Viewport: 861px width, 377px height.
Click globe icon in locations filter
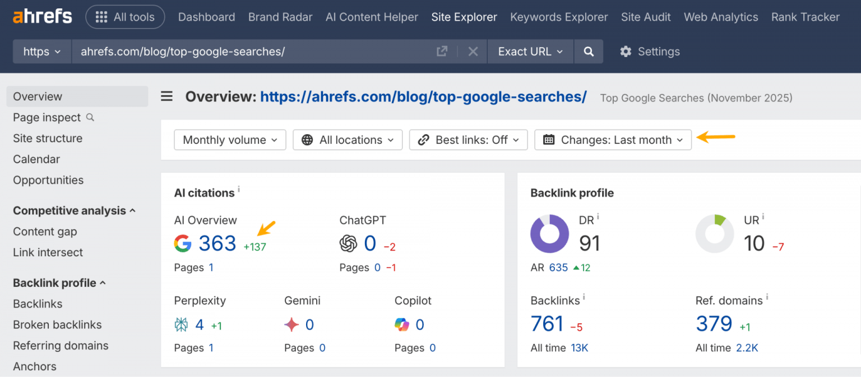(307, 140)
